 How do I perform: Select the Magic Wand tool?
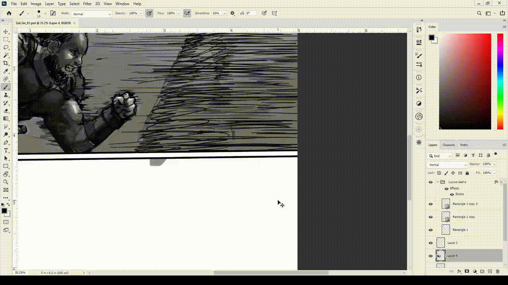(6, 55)
